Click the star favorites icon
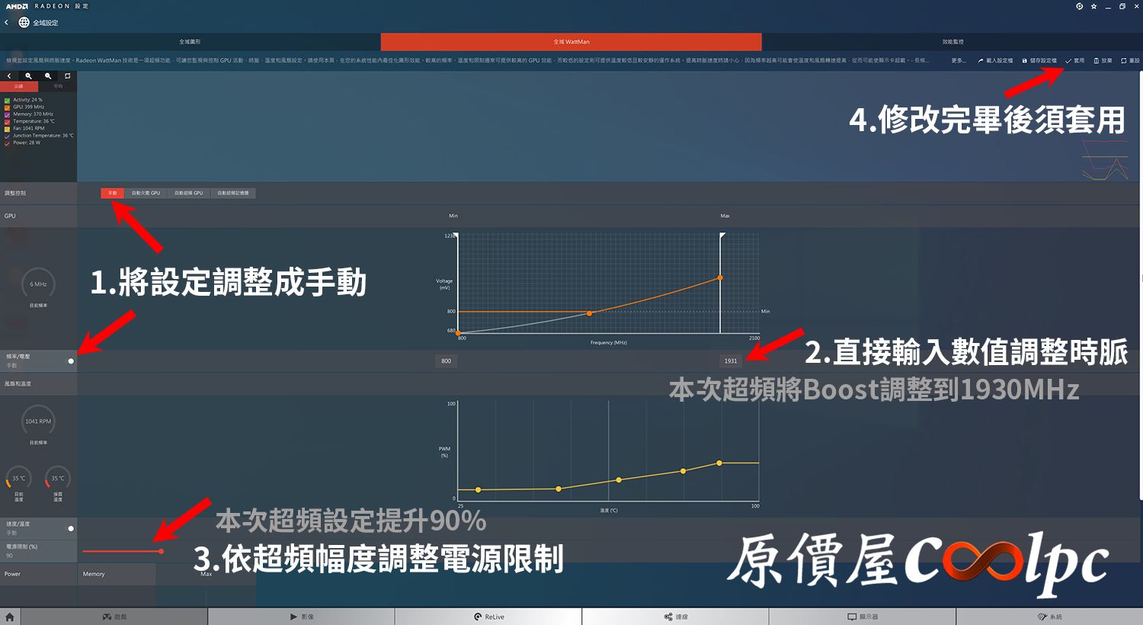1143x625 pixels. 1094,6
